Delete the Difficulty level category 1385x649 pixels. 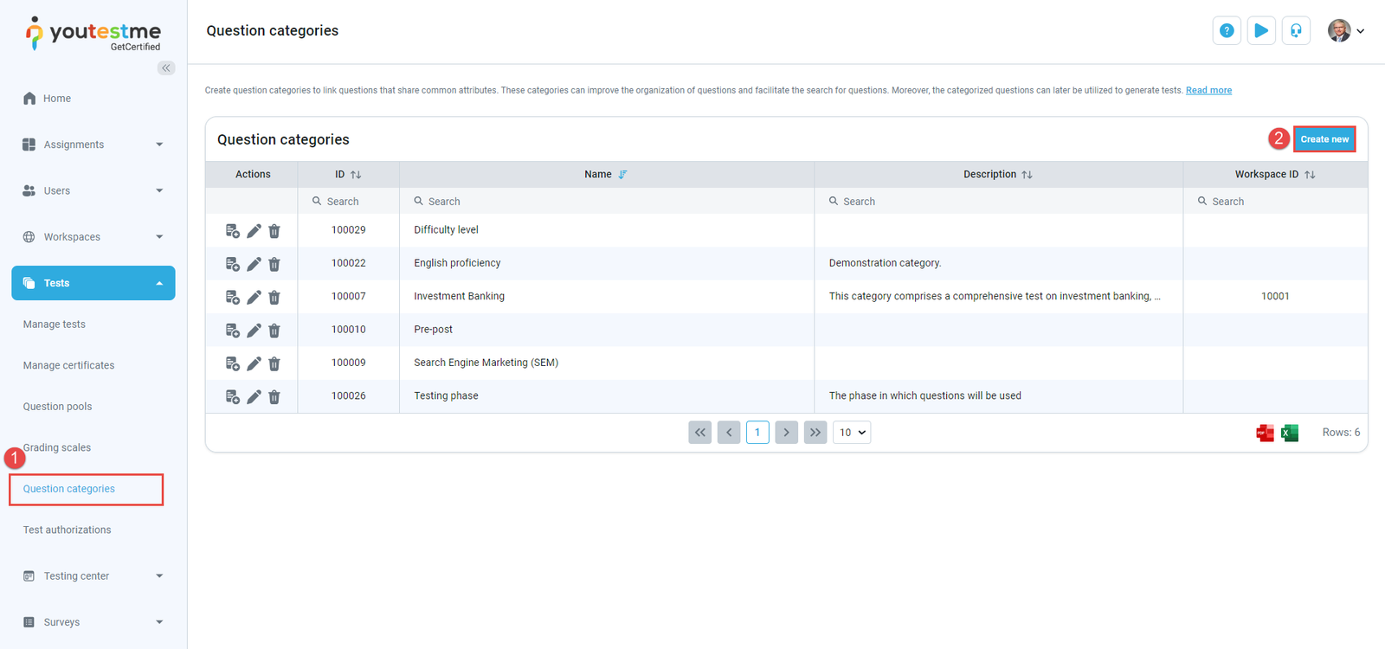pos(274,231)
